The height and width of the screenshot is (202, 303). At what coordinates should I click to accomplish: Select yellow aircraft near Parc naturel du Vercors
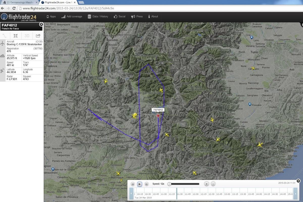point(106,81)
